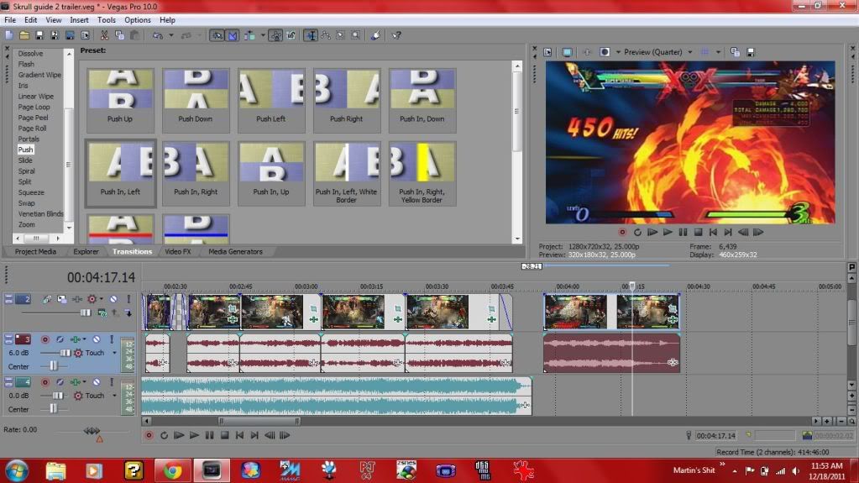Choose Push In, Right, Yellow Border preset
The width and height of the screenshot is (859, 483).
[x=422, y=173]
